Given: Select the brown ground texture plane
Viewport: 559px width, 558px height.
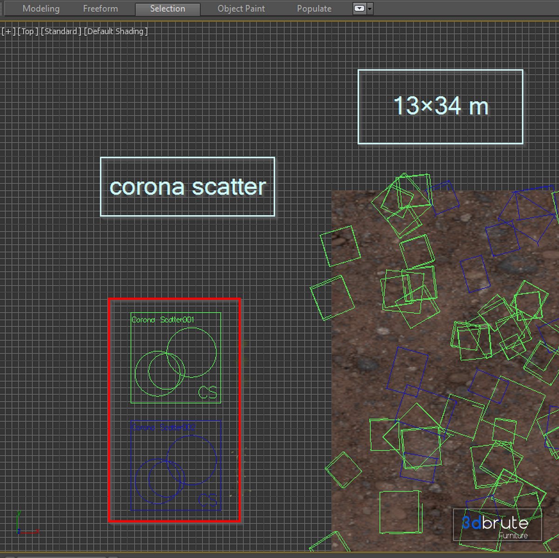Looking at the screenshot, I should 445,371.
